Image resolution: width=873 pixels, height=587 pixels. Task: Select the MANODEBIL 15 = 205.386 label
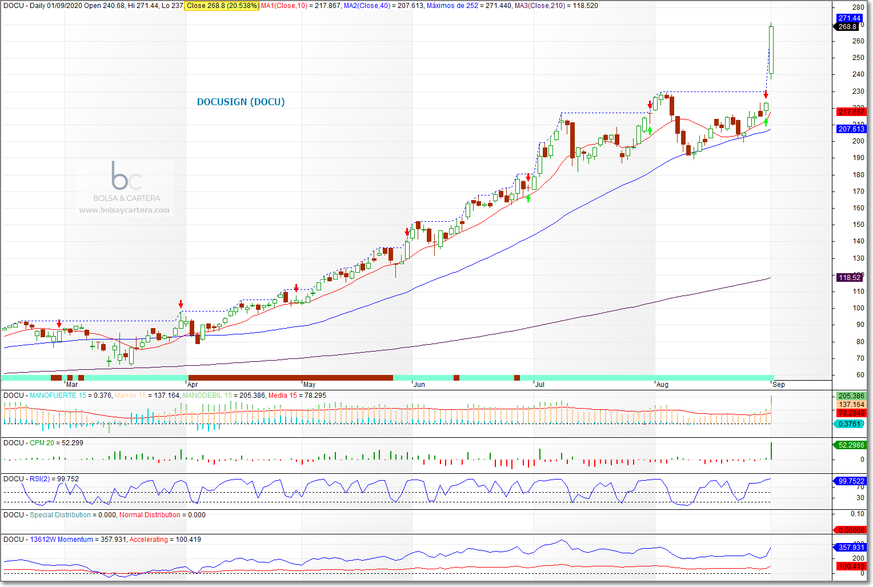coord(225,396)
